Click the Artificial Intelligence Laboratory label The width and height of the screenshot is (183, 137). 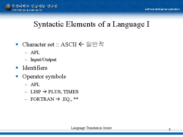point(162,9)
